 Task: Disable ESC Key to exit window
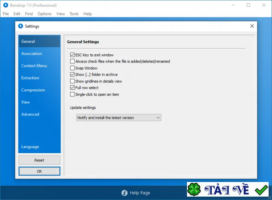coord(72,55)
